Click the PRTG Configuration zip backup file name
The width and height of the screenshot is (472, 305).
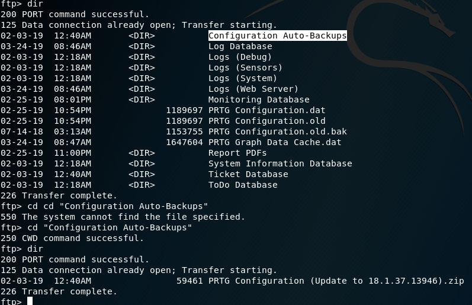(x=336, y=281)
